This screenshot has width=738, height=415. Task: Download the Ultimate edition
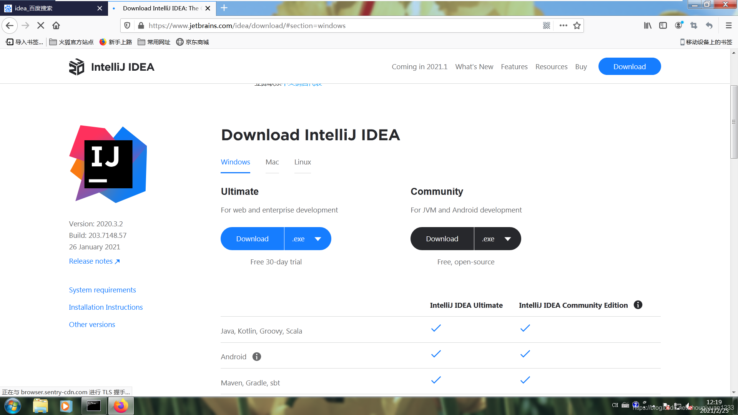pyautogui.click(x=252, y=239)
